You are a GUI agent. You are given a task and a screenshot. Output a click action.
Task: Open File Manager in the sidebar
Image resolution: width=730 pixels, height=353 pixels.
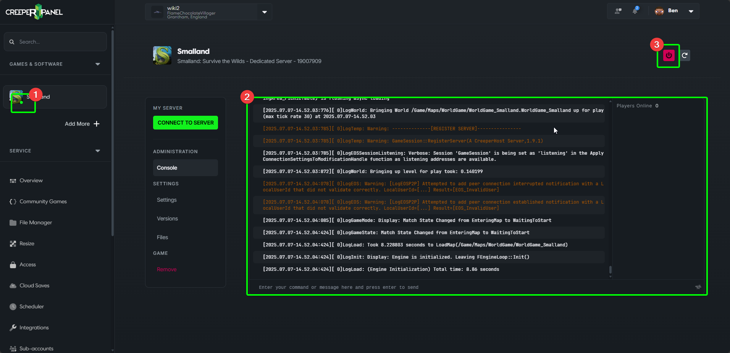(36, 223)
